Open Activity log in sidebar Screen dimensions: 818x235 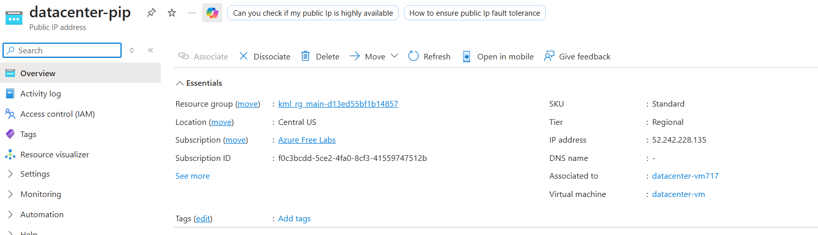(40, 93)
